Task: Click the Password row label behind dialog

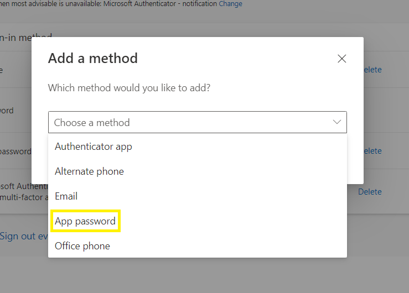Action: 7,110
